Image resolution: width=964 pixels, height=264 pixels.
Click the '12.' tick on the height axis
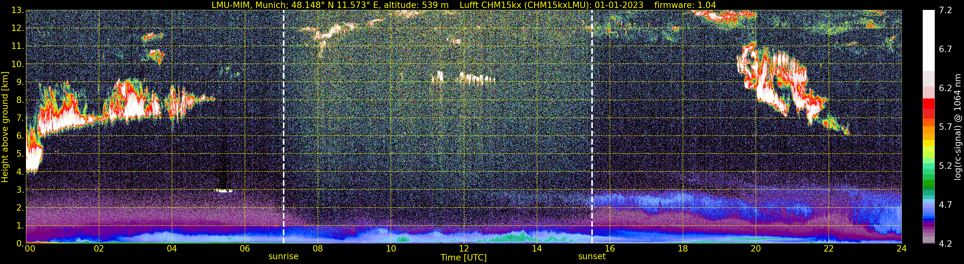[x=18, y=28]
